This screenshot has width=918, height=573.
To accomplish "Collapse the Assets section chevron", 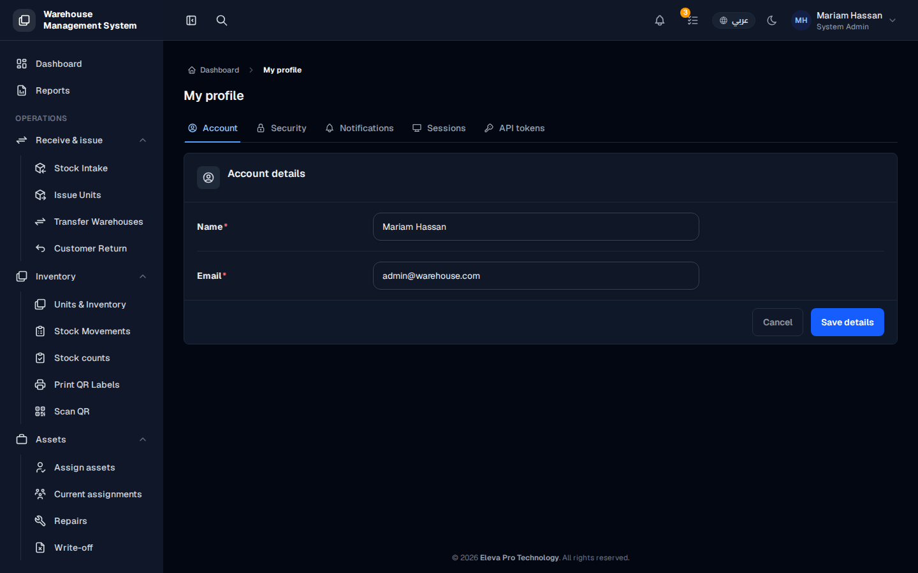I will tap(143, 439).
